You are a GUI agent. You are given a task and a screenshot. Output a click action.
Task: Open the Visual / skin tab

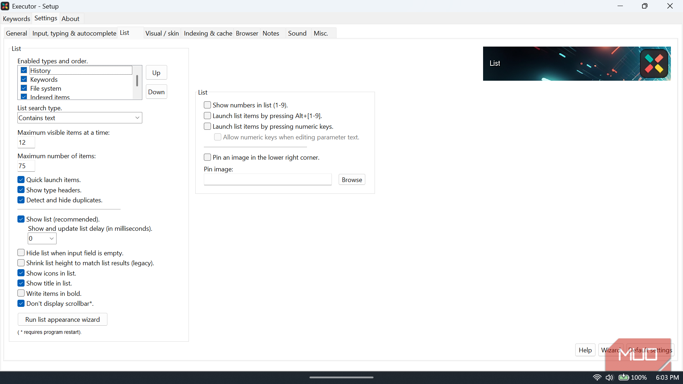click(162, 33)
